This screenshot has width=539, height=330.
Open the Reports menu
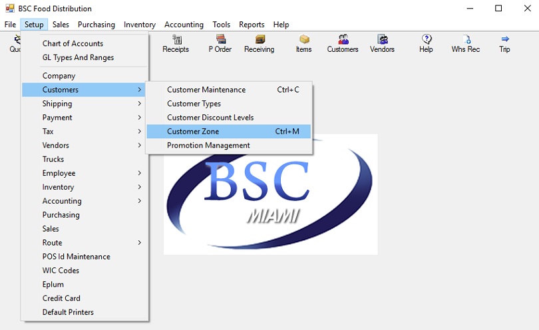[x=252, y=25]
